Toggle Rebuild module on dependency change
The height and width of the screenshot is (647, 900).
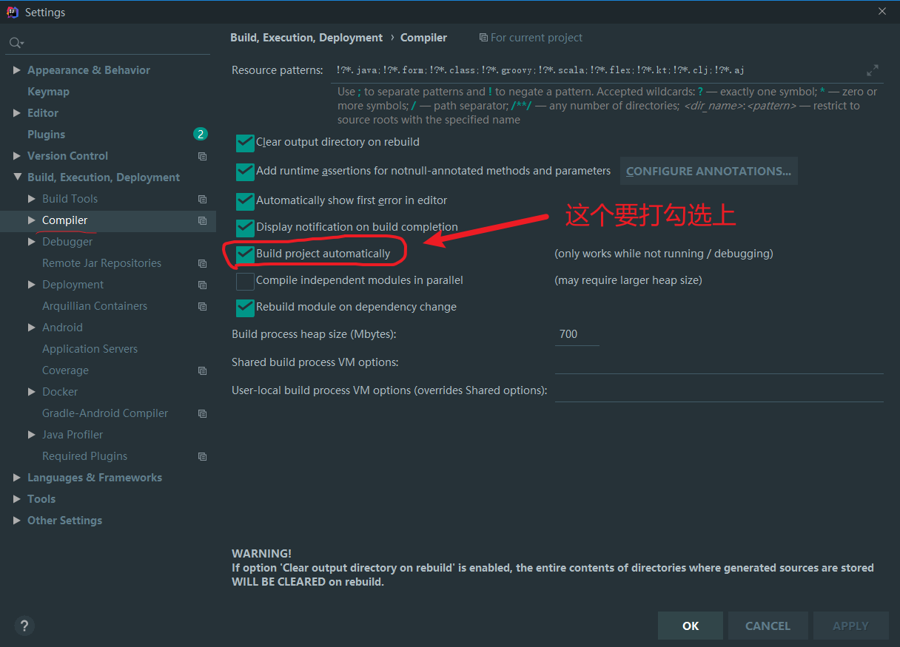[x=245, y=308]
